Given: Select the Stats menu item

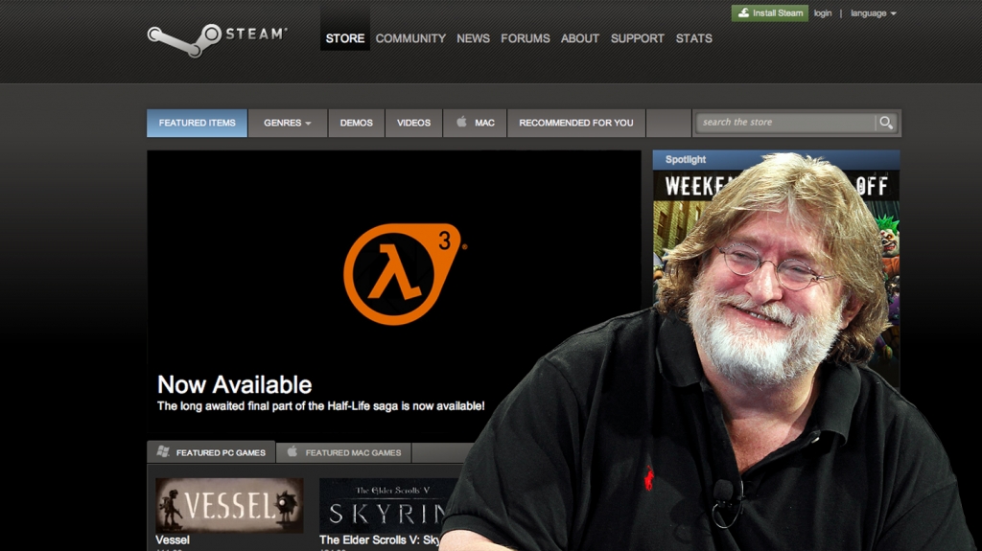Looking at the screenshot, I should click(x=693, y=38).
